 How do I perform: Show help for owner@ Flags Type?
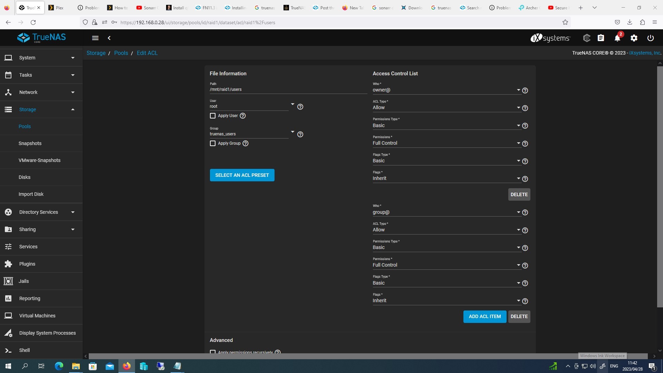[x=525, y=161]
